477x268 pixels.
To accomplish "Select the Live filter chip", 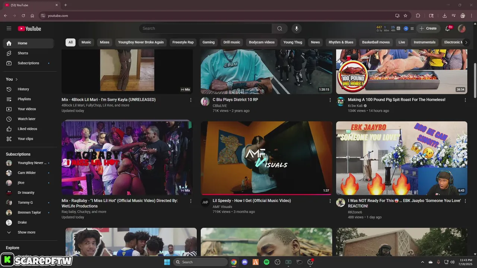I will pyautogui.click(x=402, y=42).
